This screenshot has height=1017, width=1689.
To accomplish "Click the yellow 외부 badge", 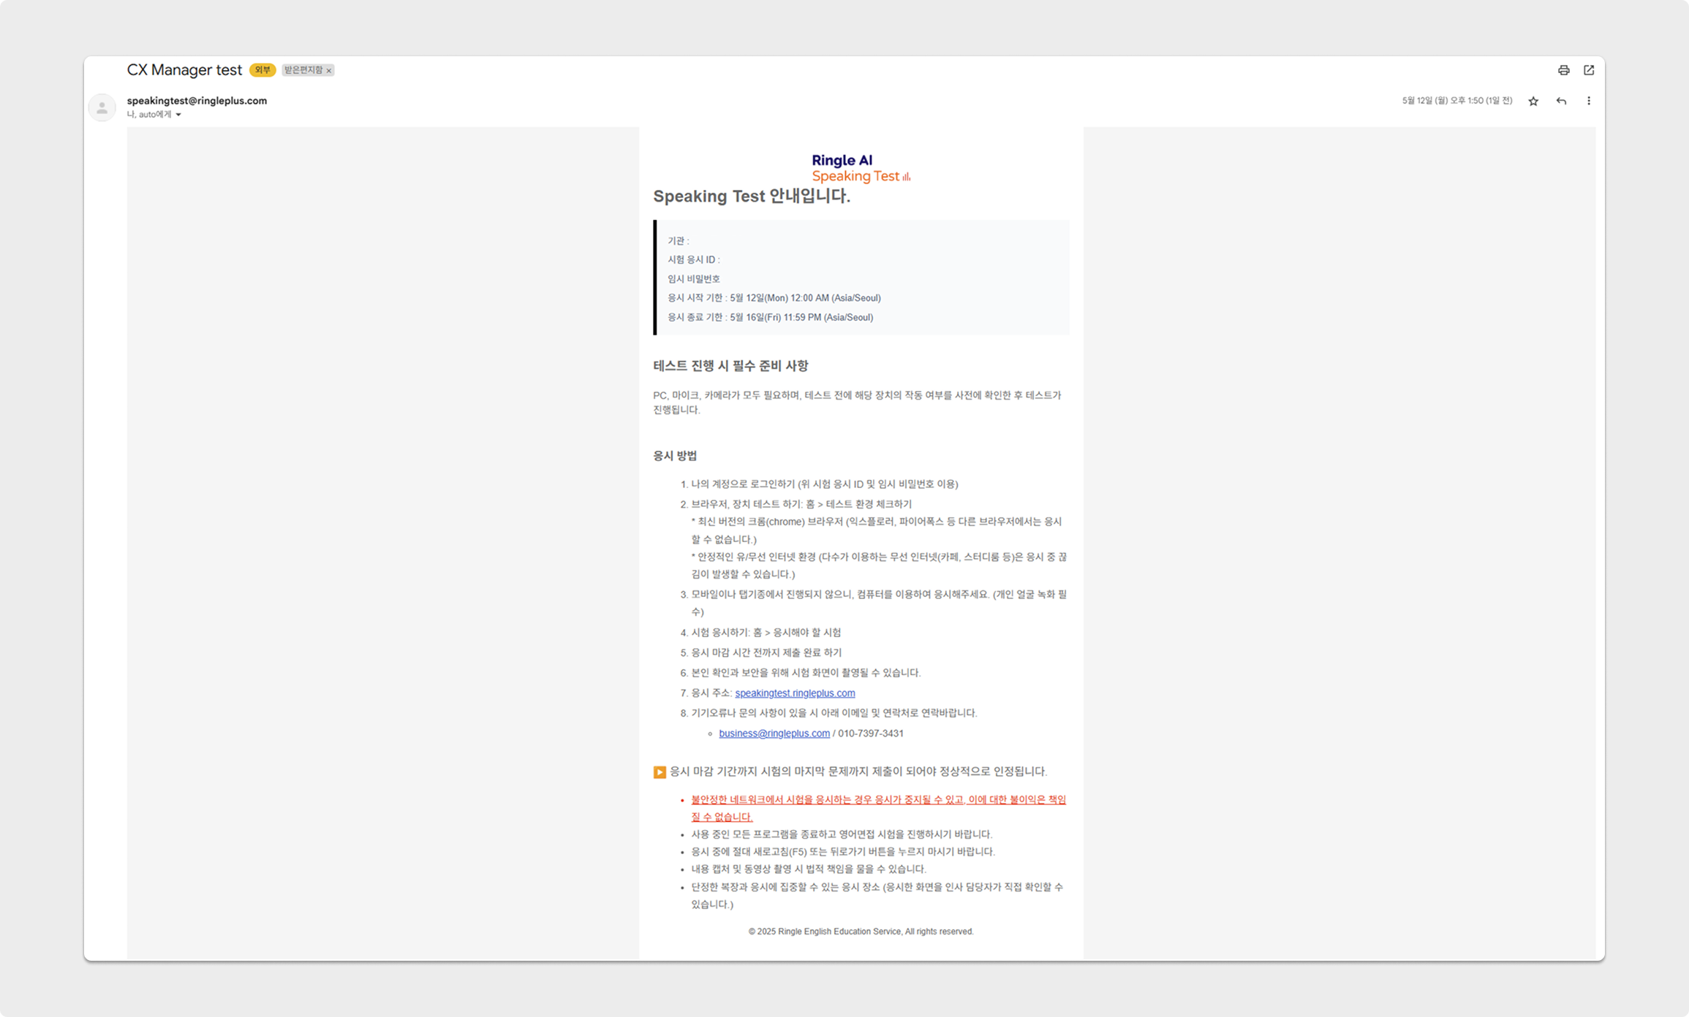I will [262, 70].
